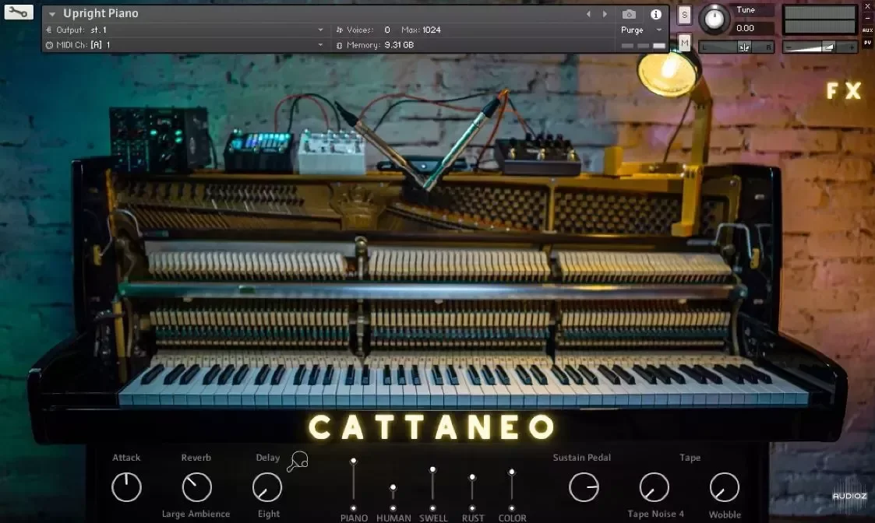Change reverb type Large Ambience

196,514
